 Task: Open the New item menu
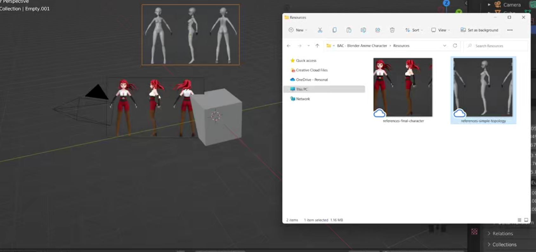tap(297, 30)
